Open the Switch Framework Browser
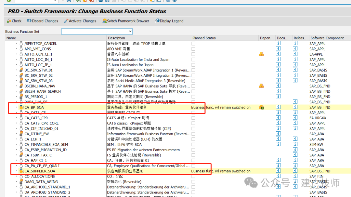This screenshot has width=351, height=197. point(126,21)
